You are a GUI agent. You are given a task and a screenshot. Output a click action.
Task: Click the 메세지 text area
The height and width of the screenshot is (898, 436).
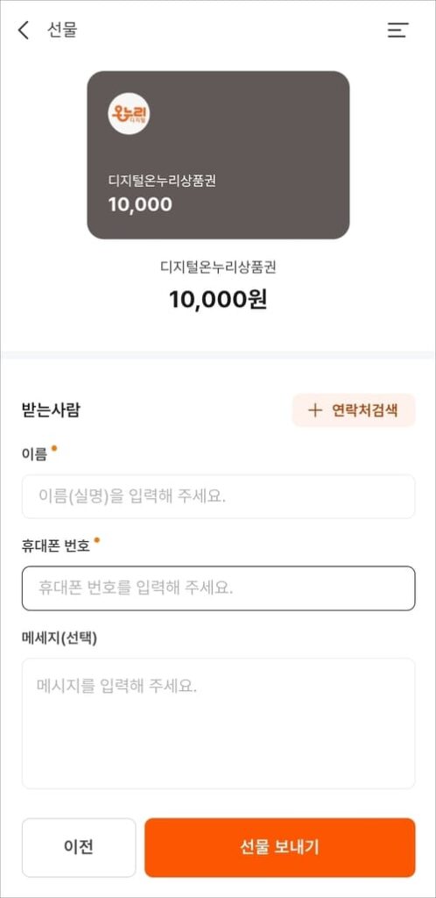pos(218,723)
